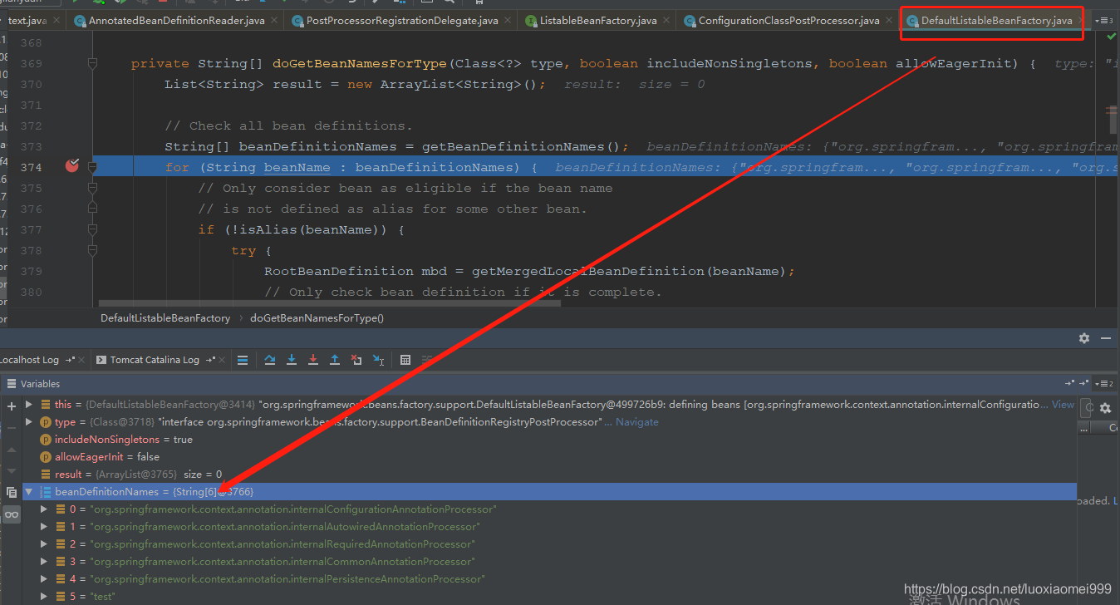Click the Variables panel header icon
The height and width of the screenshot is (605, 1120).
[x=11, y=384]
